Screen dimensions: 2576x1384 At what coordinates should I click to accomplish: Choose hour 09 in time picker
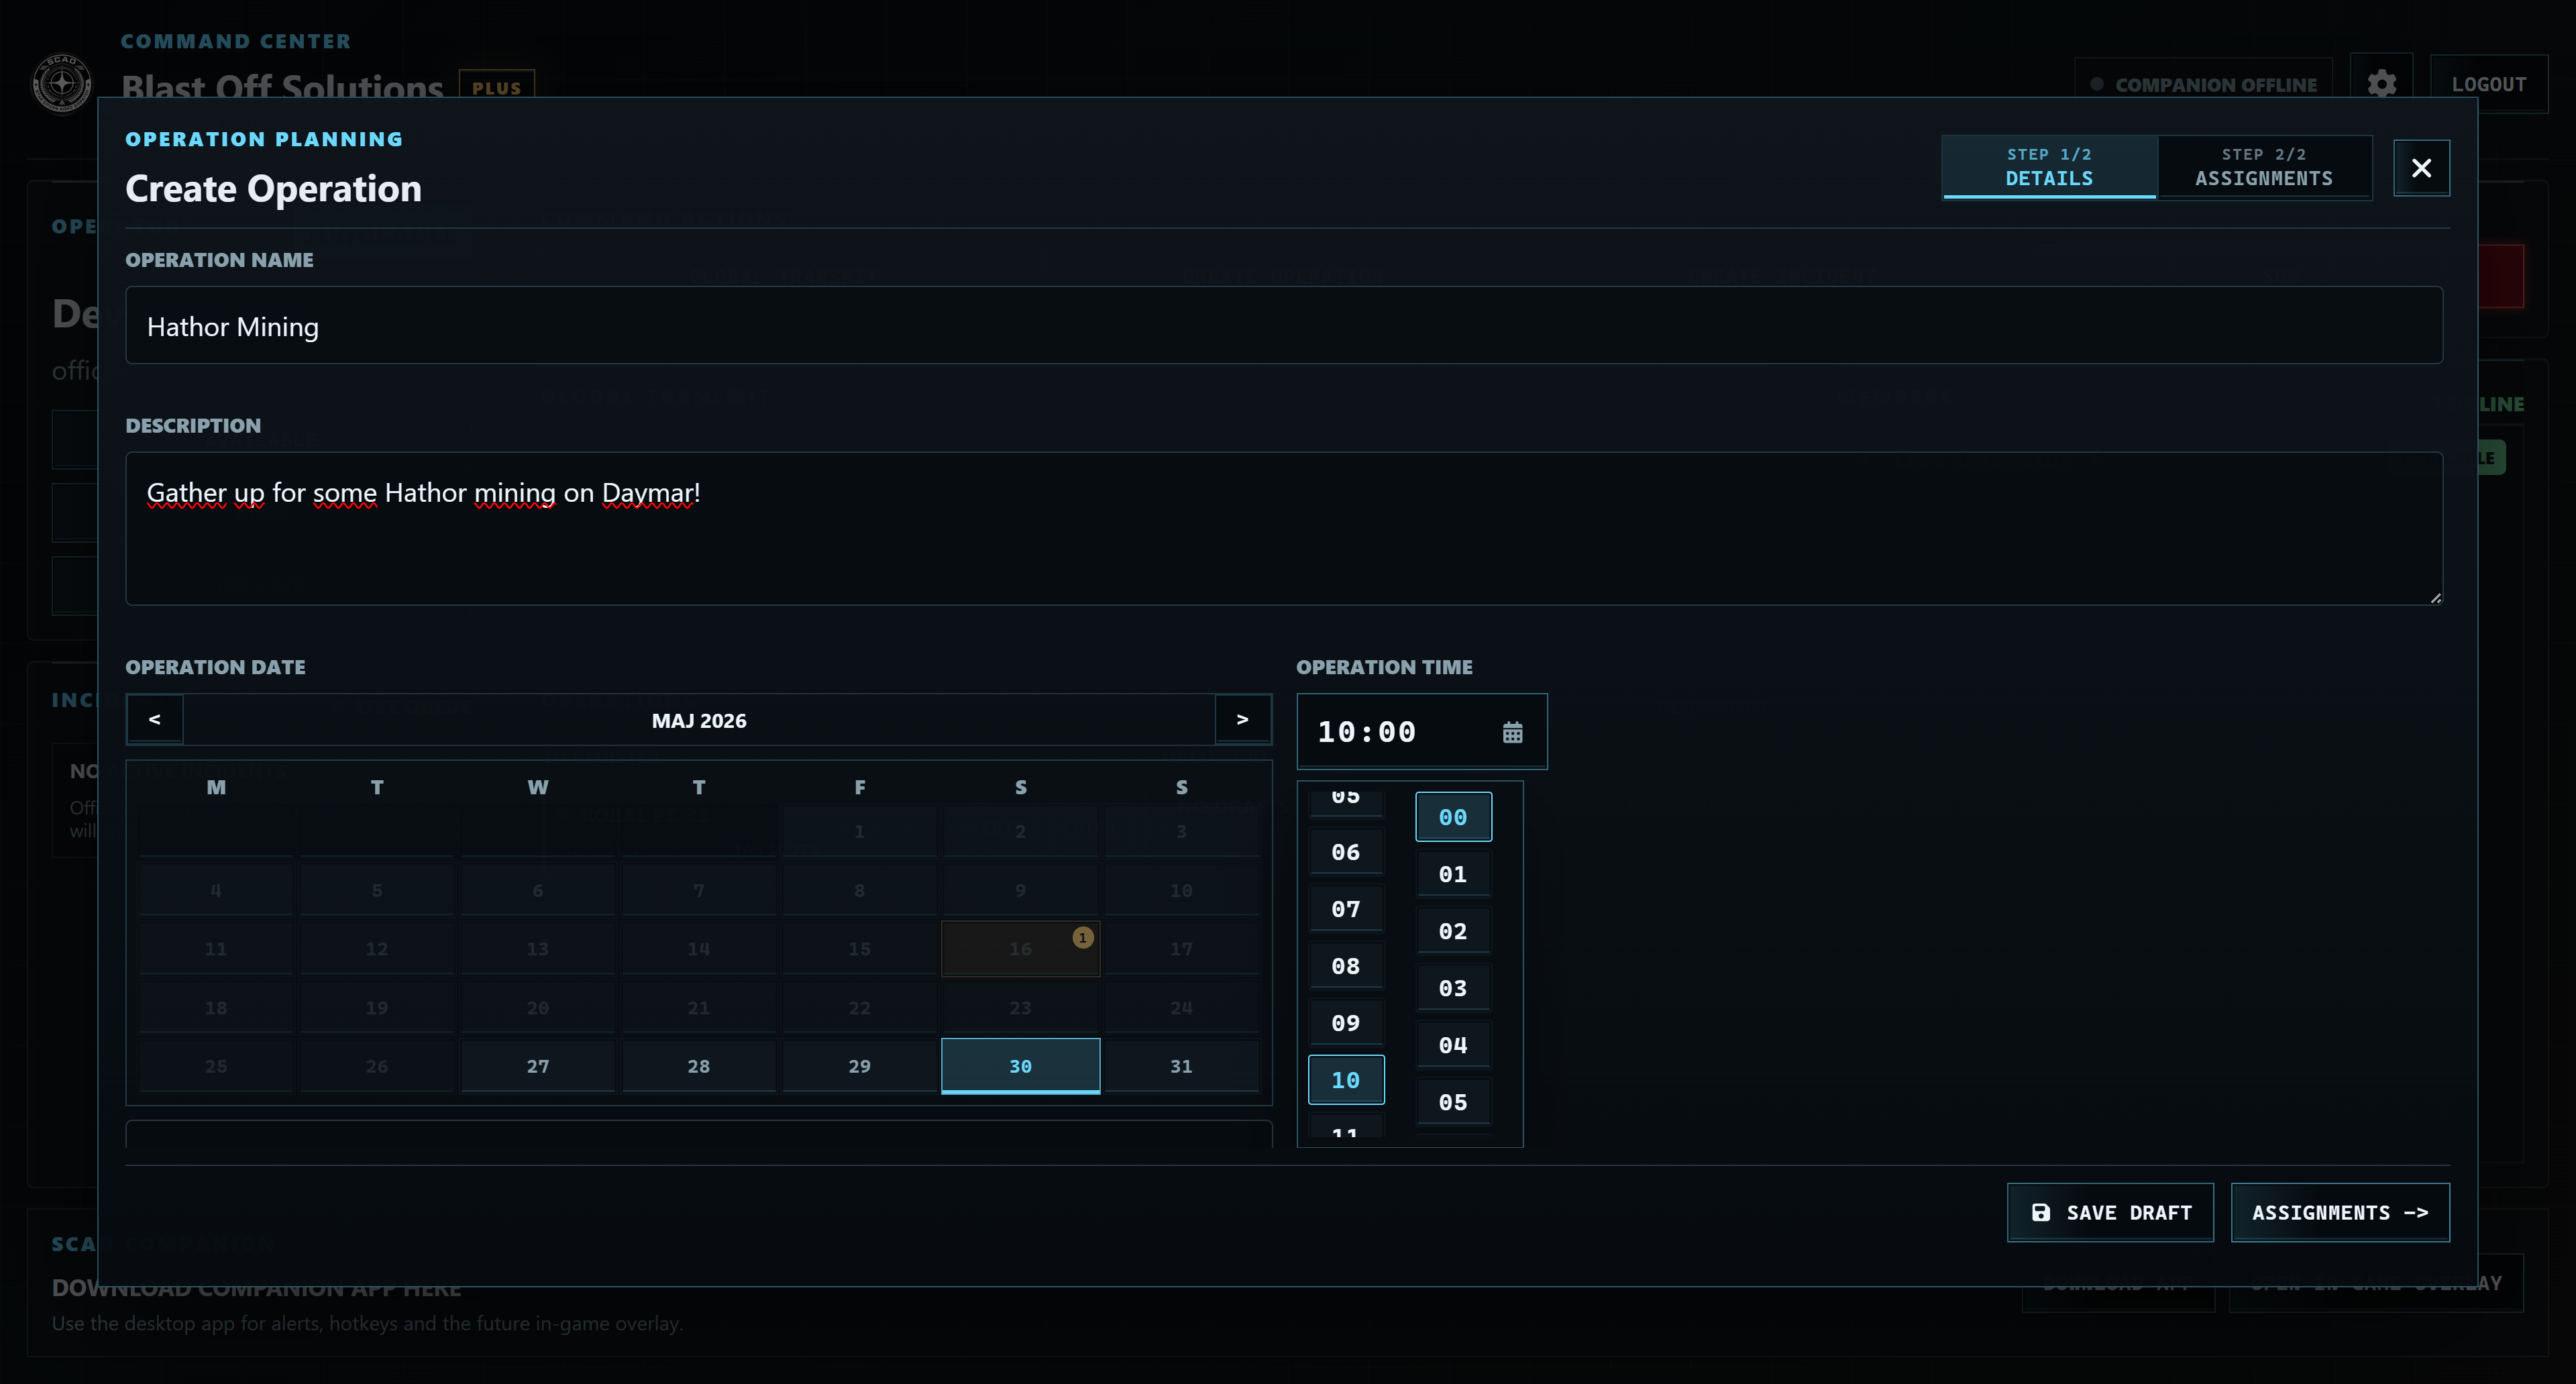click(x=1346, y=1023)
